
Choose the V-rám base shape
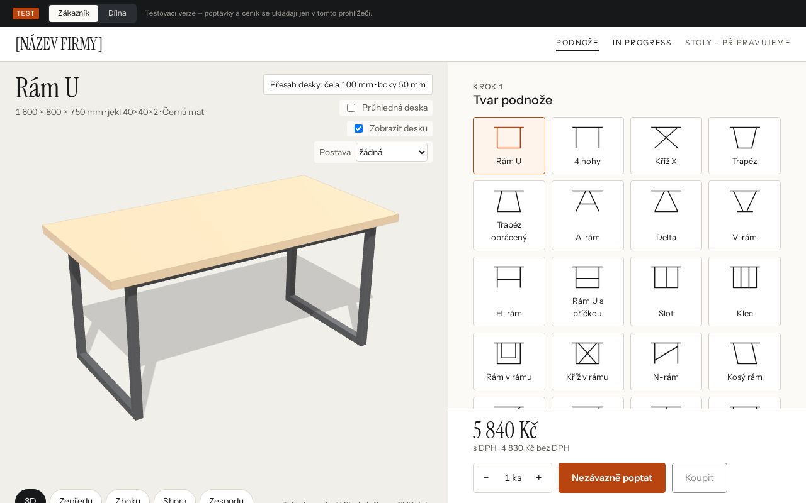(744, 215)
